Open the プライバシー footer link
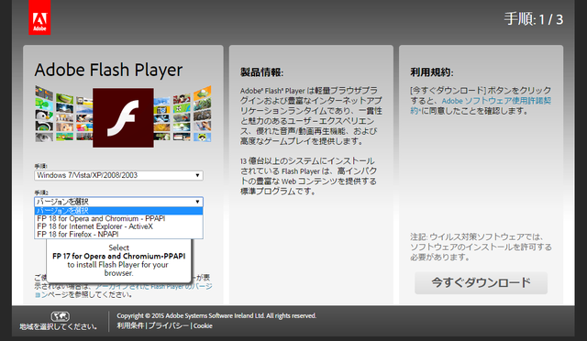Image resolution: width=587 pixels, height=341 pixels. coord(169,325)
